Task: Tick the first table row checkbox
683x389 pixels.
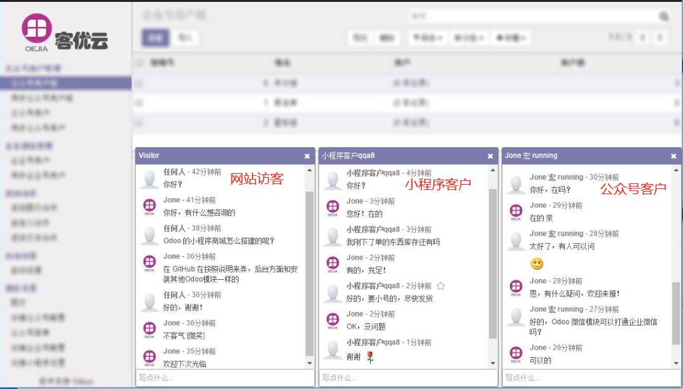Action: pyautogui.click(x=139, y=82)
